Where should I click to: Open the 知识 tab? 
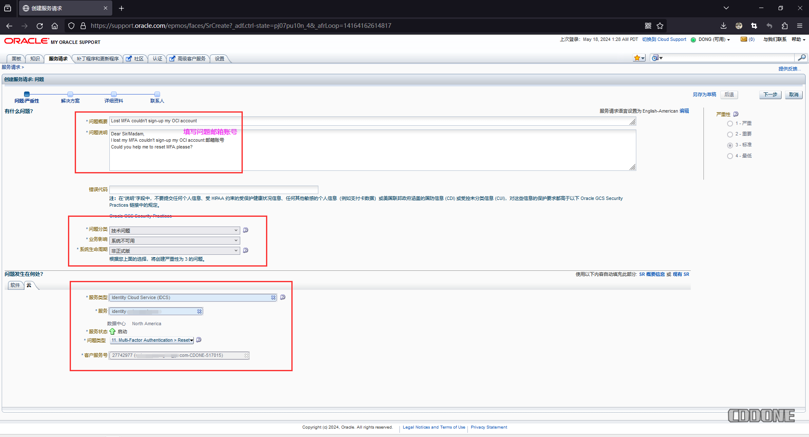tap(35, 59)
